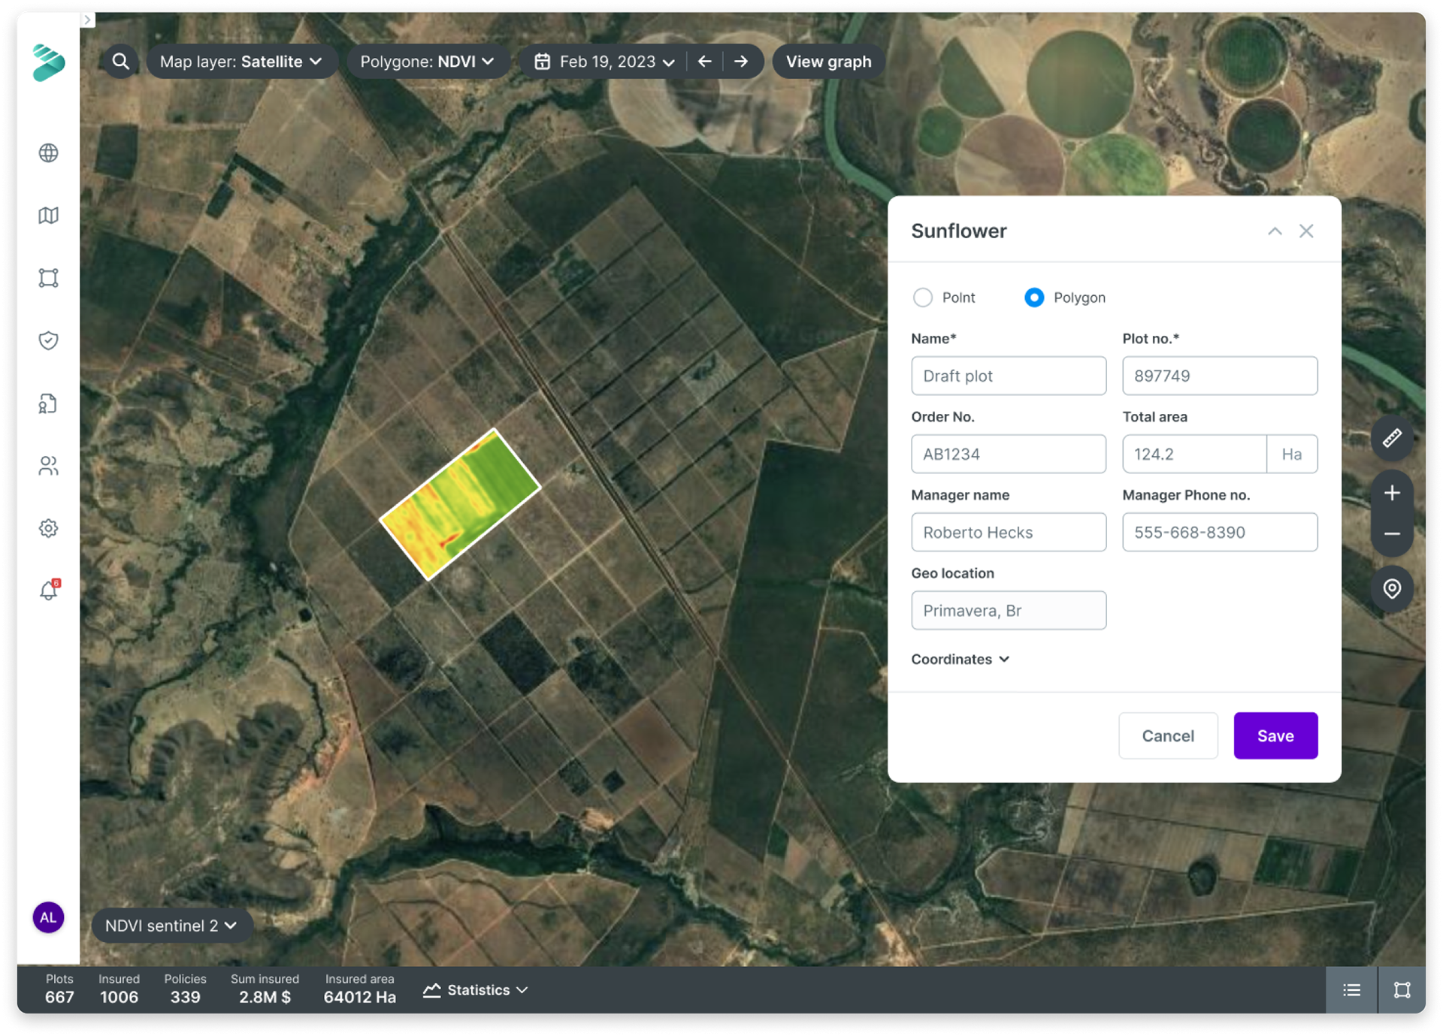Open the notifications bell icon
The width and height of the screenshot is (1443, 1036).
click(x=48, y=591)
